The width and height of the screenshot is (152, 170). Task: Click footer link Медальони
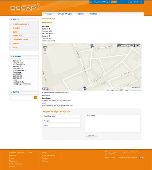coord(13,161)
